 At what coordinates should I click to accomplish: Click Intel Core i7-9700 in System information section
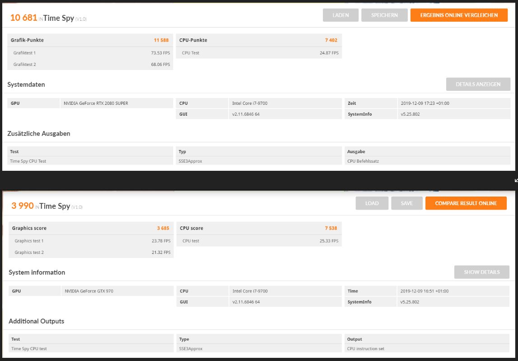point(250,291)
